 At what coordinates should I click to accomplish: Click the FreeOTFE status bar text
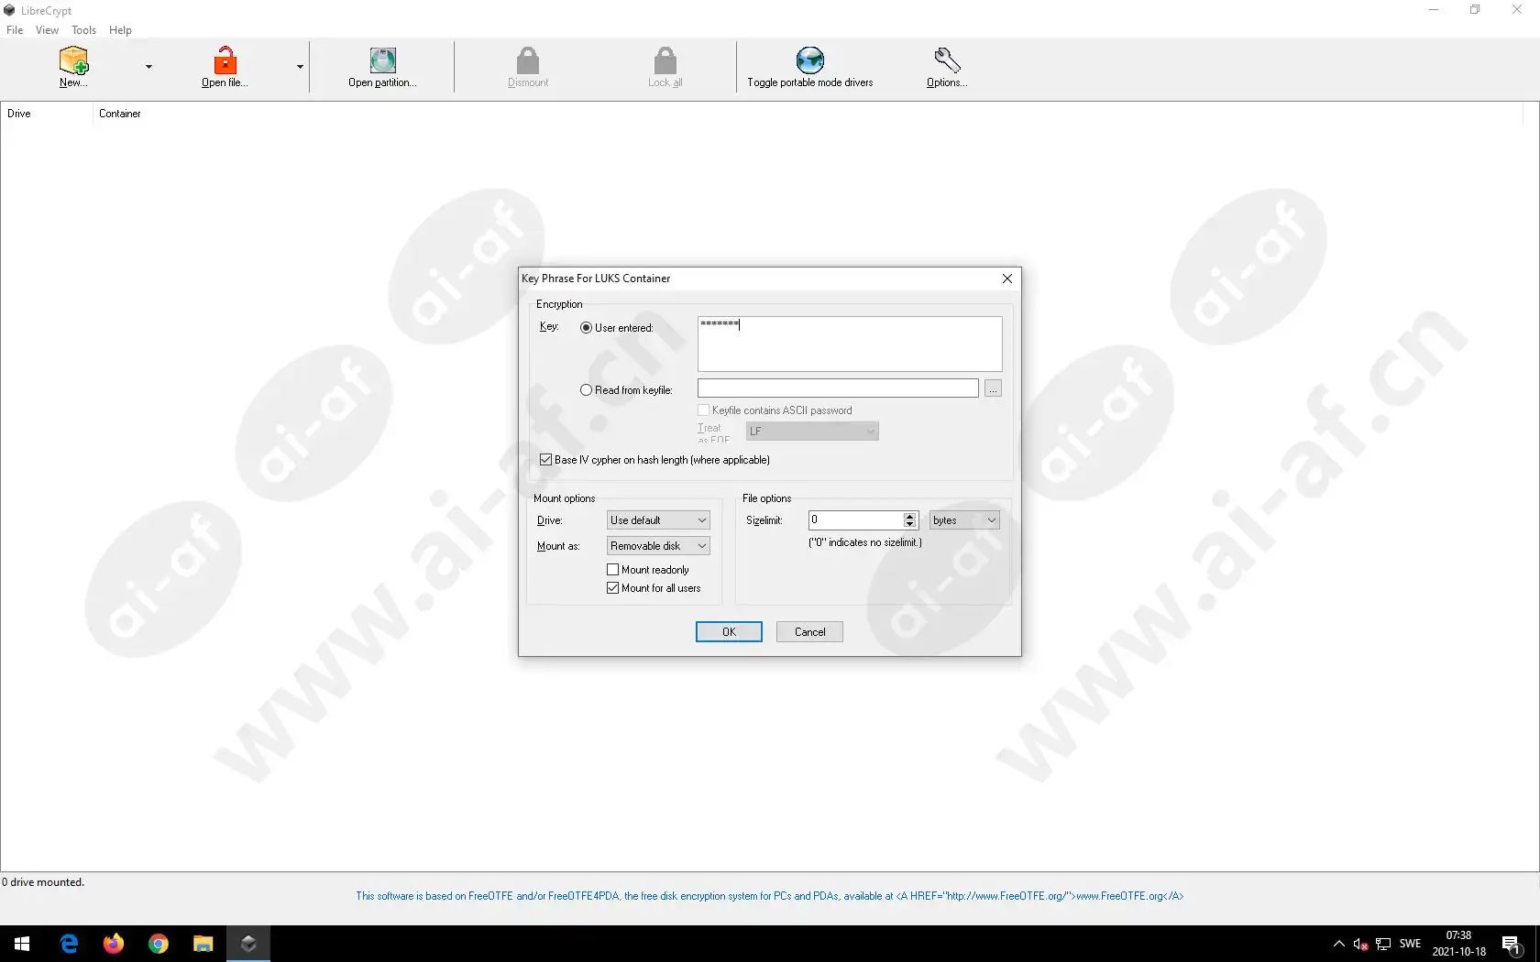click(x=770, y=896)
